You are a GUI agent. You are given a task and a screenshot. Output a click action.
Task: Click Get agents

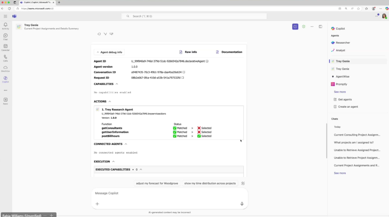click(x=343, y=99)
